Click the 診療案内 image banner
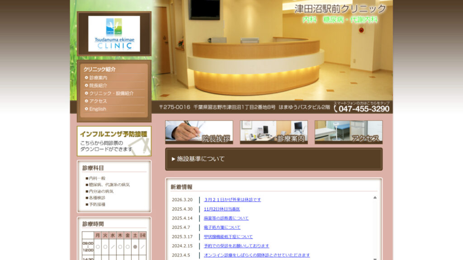 pyautogui.click(x=274, y=132)
